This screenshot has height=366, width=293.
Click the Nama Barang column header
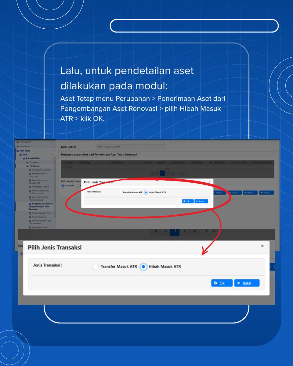(117, 163)
